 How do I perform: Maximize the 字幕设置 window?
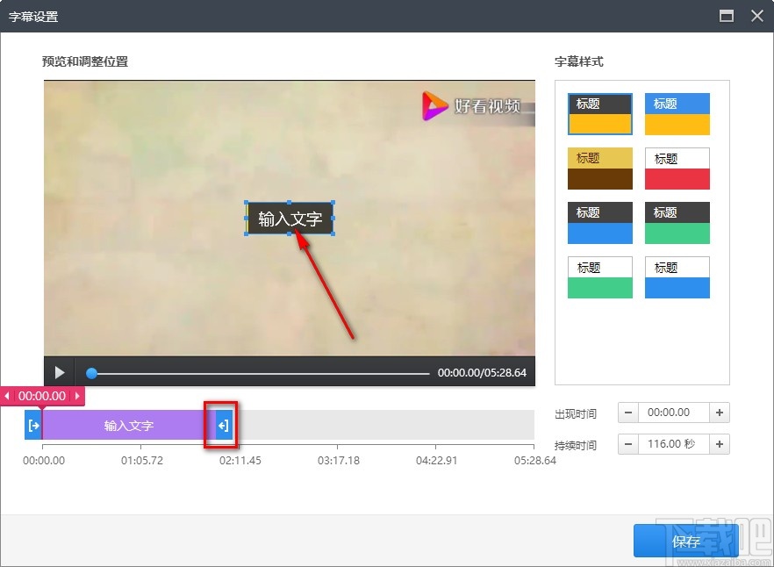[x=726, y=17]
